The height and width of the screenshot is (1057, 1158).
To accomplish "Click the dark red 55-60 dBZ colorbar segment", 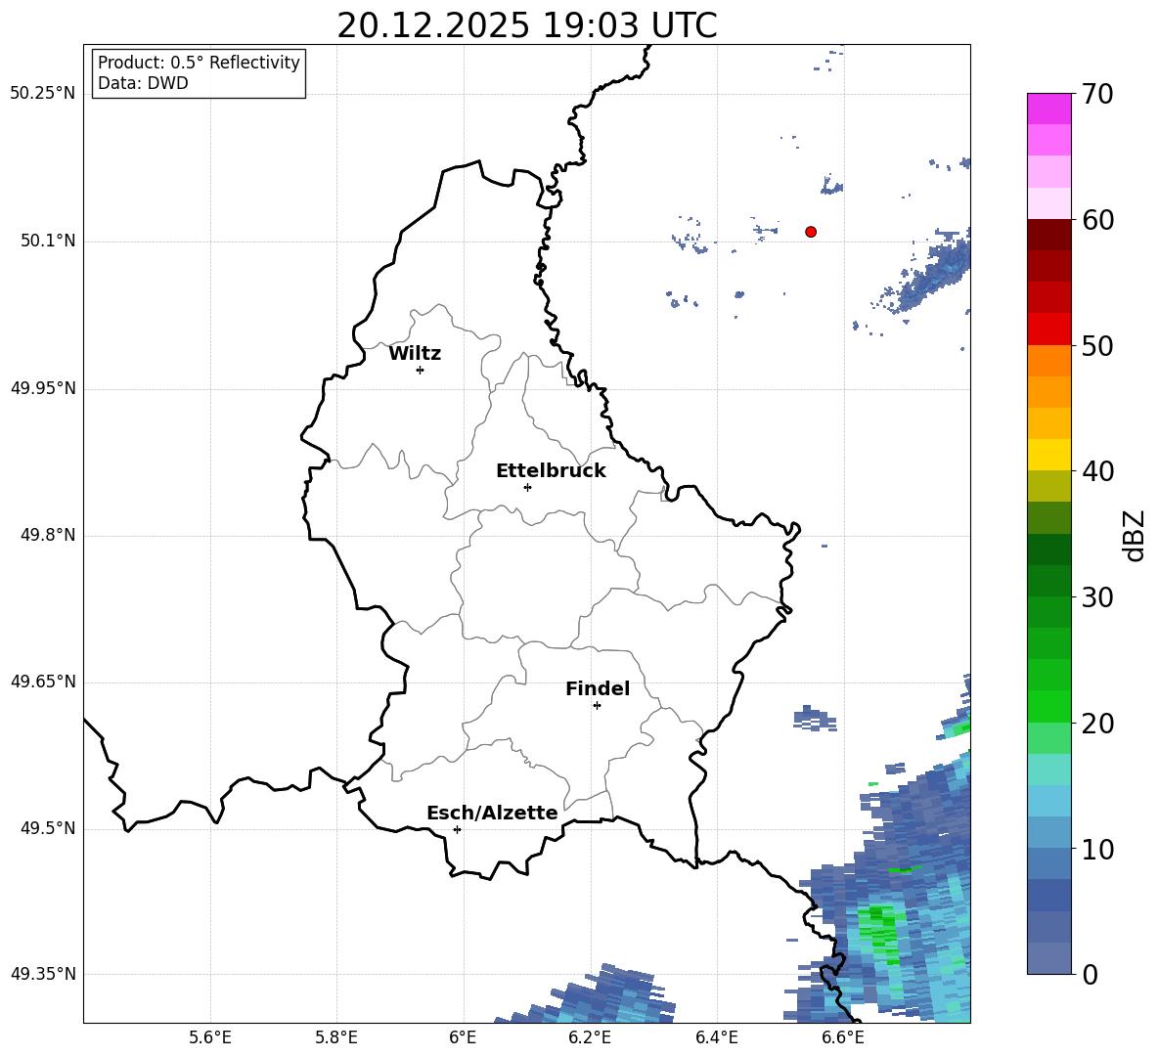I will [x=1048, y=250].
